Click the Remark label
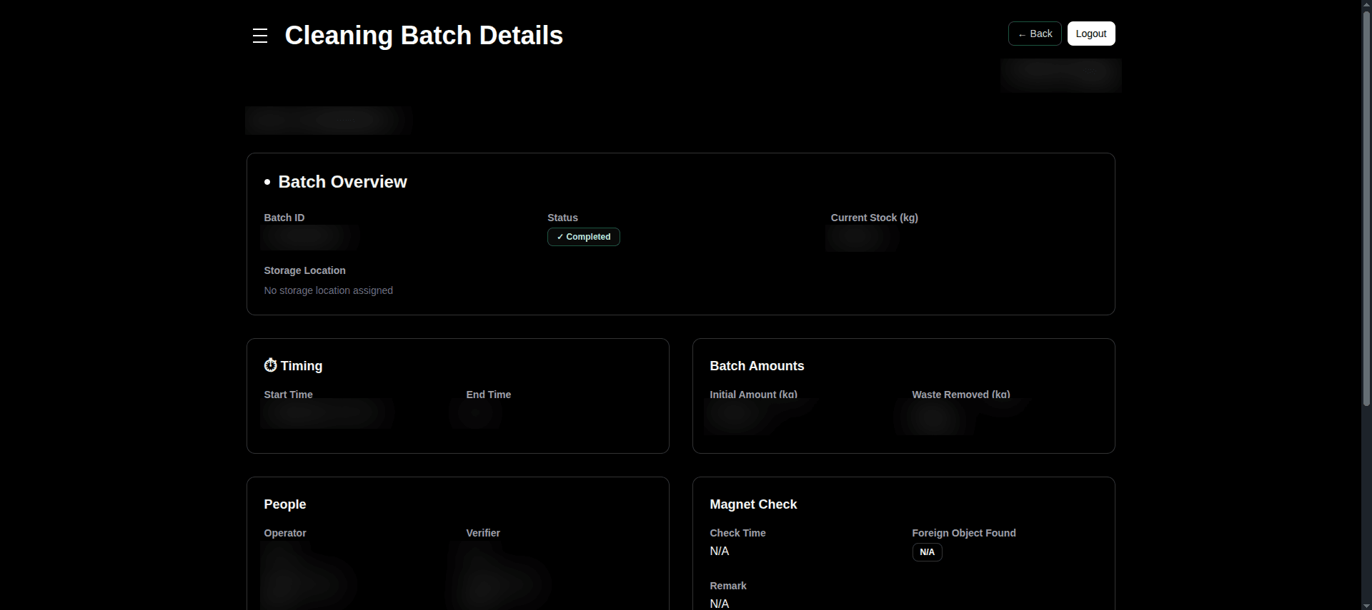This screenshot has height=610, width=1372. (x=727, y=586)
